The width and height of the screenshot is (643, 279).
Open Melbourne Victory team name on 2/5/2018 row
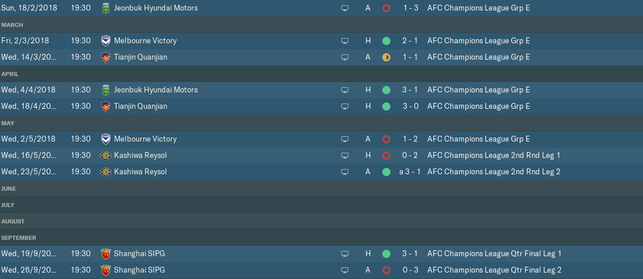click(145, 139)
